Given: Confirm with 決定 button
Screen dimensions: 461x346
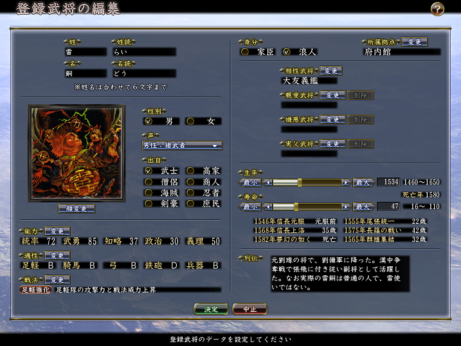Looking at the screenshot, I should [x=211, y=309].
